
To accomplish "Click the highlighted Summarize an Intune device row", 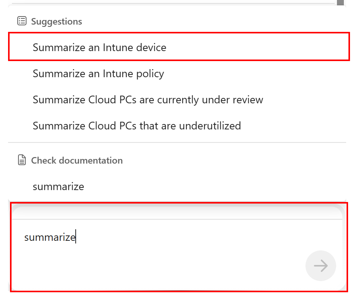I will (x=99, y=47).
